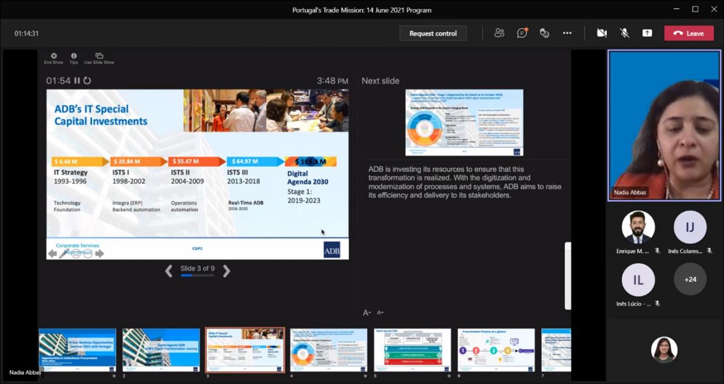Screen dimensions: 724x384
Task: Click your self-view avatar
Action: (665, 350)
